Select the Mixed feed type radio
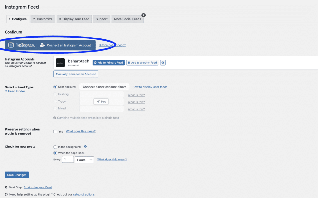The width and height of the screenshot is (318, 198). click(55, 108)
